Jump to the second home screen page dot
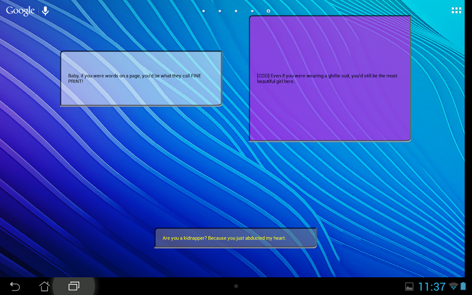472x295 pixels. [x=219, y=11]
